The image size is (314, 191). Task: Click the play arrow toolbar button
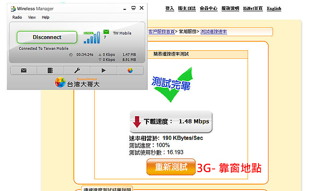[104, 71]
